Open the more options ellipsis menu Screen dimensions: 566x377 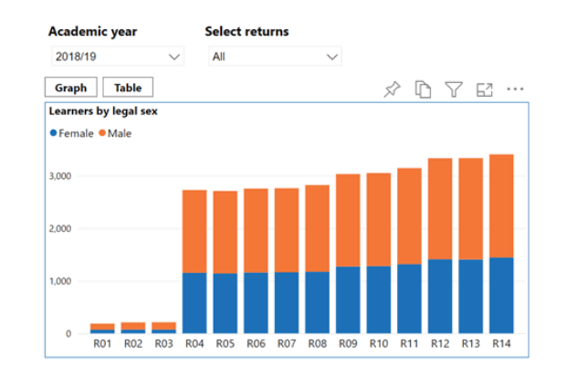(x=515, y=89)
